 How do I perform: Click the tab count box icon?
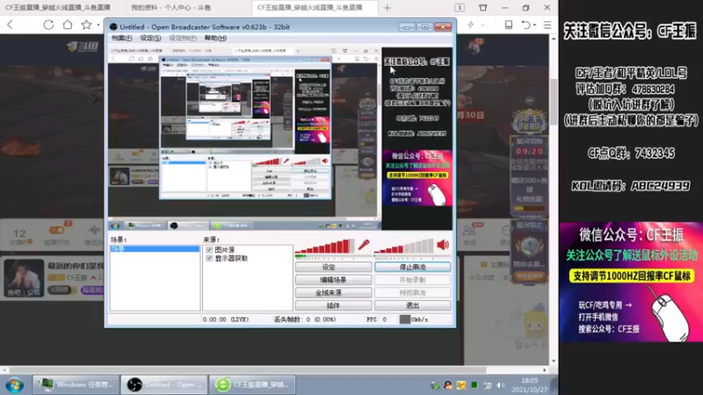click(x=460, y=8)
